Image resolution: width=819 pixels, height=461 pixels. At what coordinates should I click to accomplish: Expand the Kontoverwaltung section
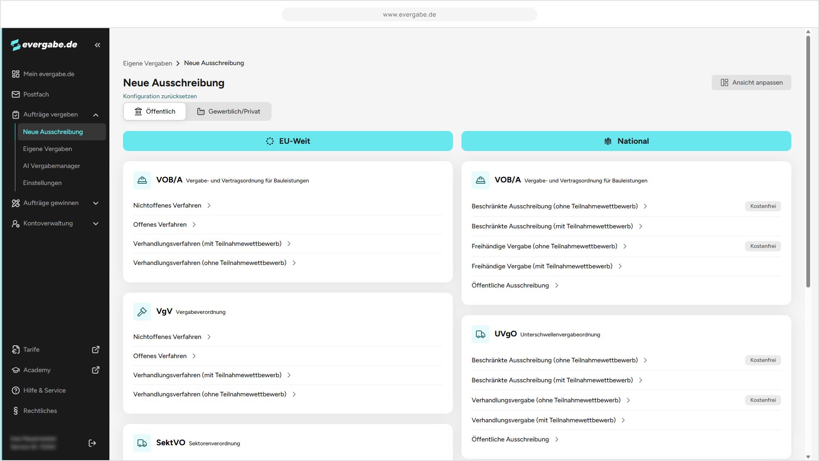point(96,224)
